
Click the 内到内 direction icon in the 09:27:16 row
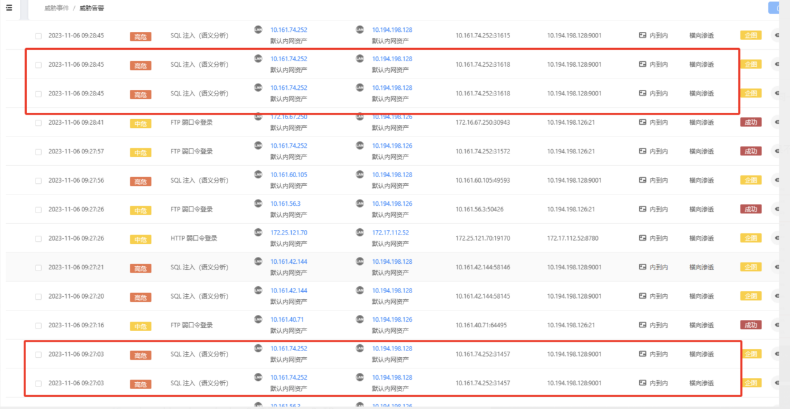pos(643,325)
